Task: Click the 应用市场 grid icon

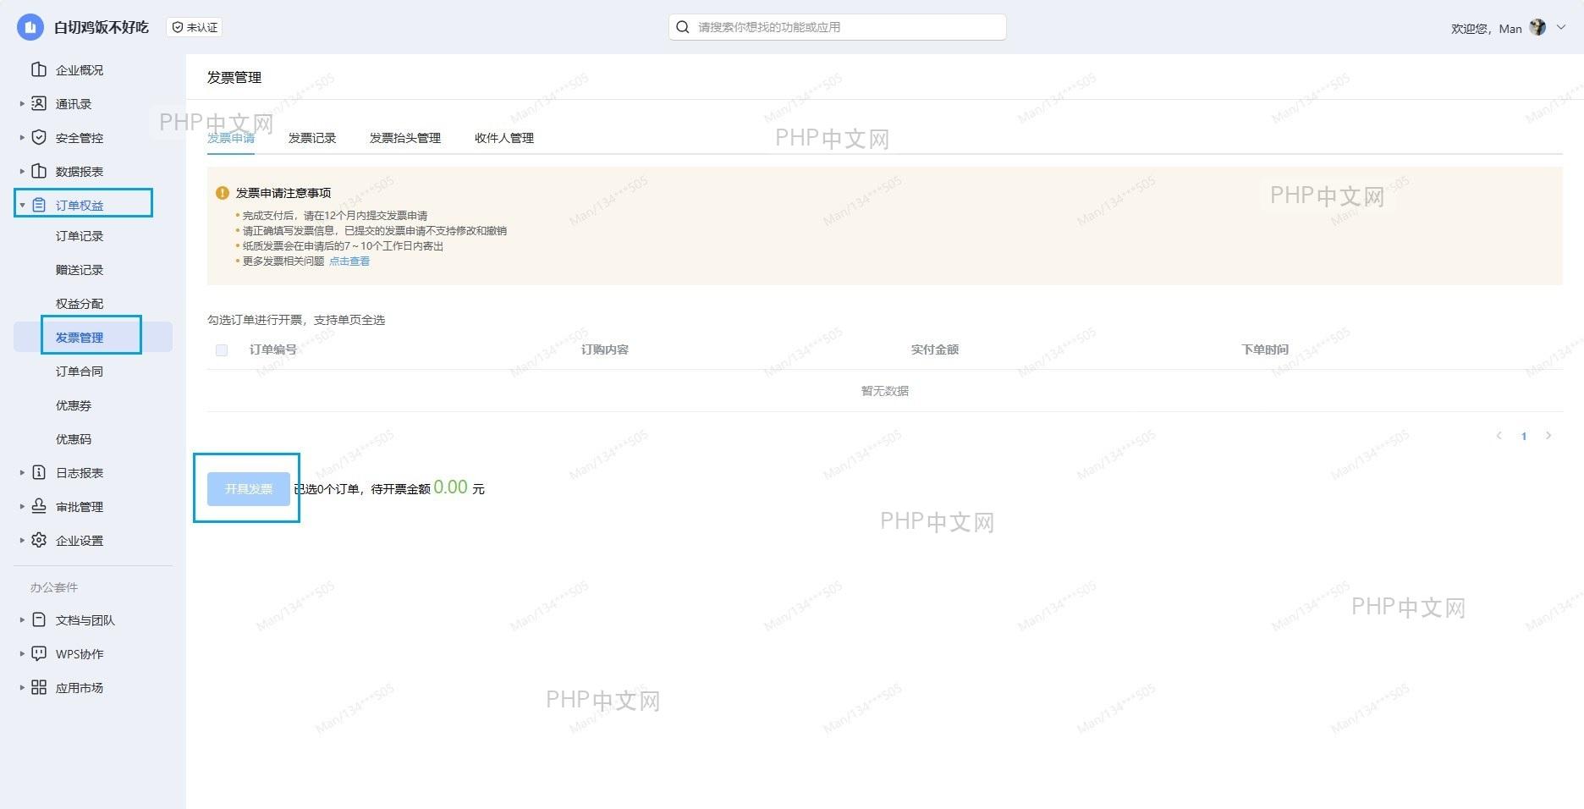Action: (39, 687)
